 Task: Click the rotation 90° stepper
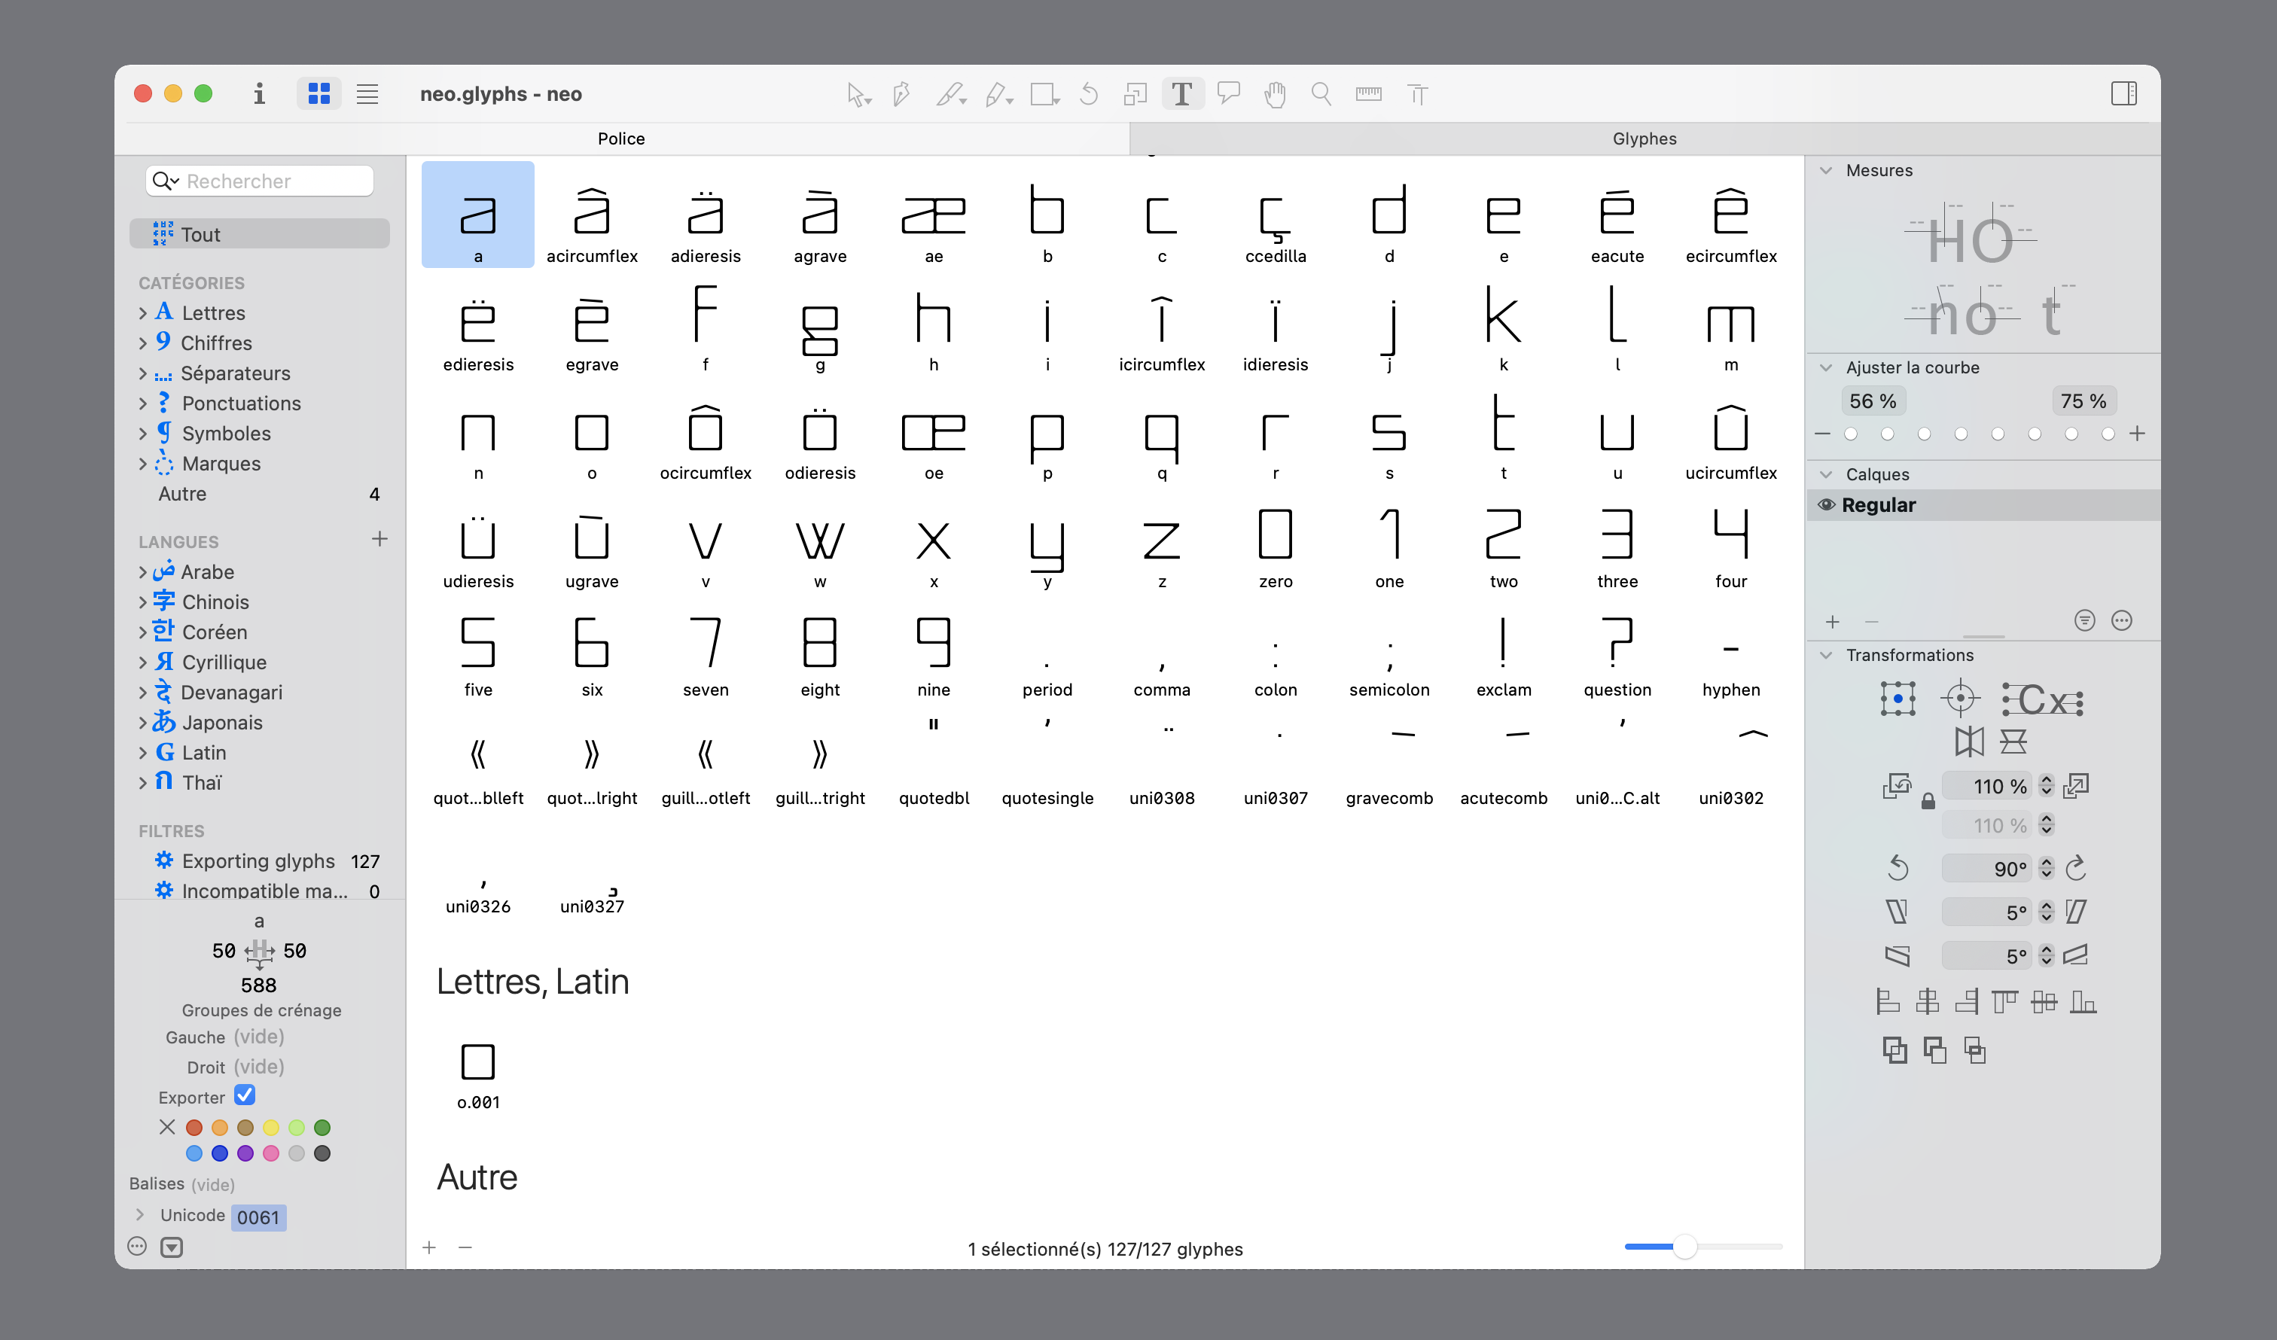(2047, 868)
